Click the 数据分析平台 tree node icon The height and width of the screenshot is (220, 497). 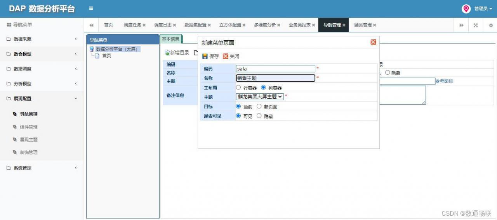click(92, 49)
